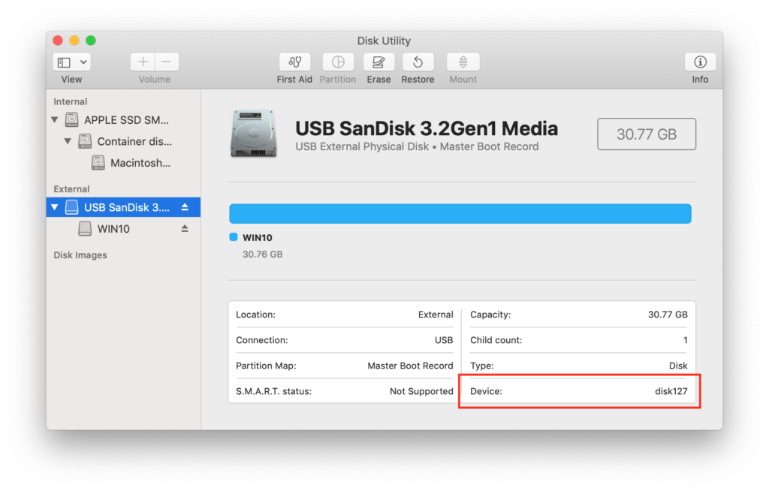Click the Macintosh volume icon

point(98,163)
